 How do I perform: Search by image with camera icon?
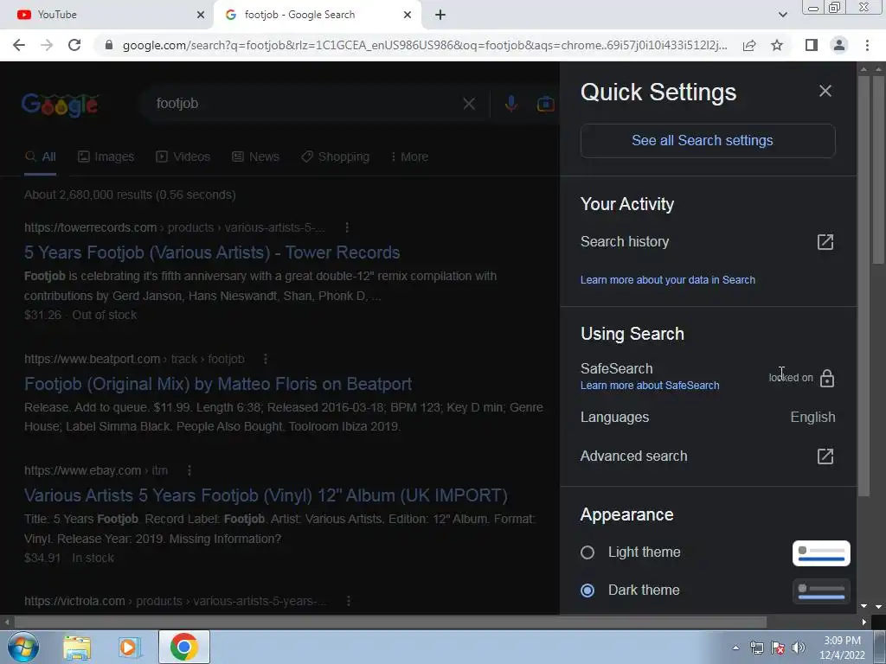(545, 104)
